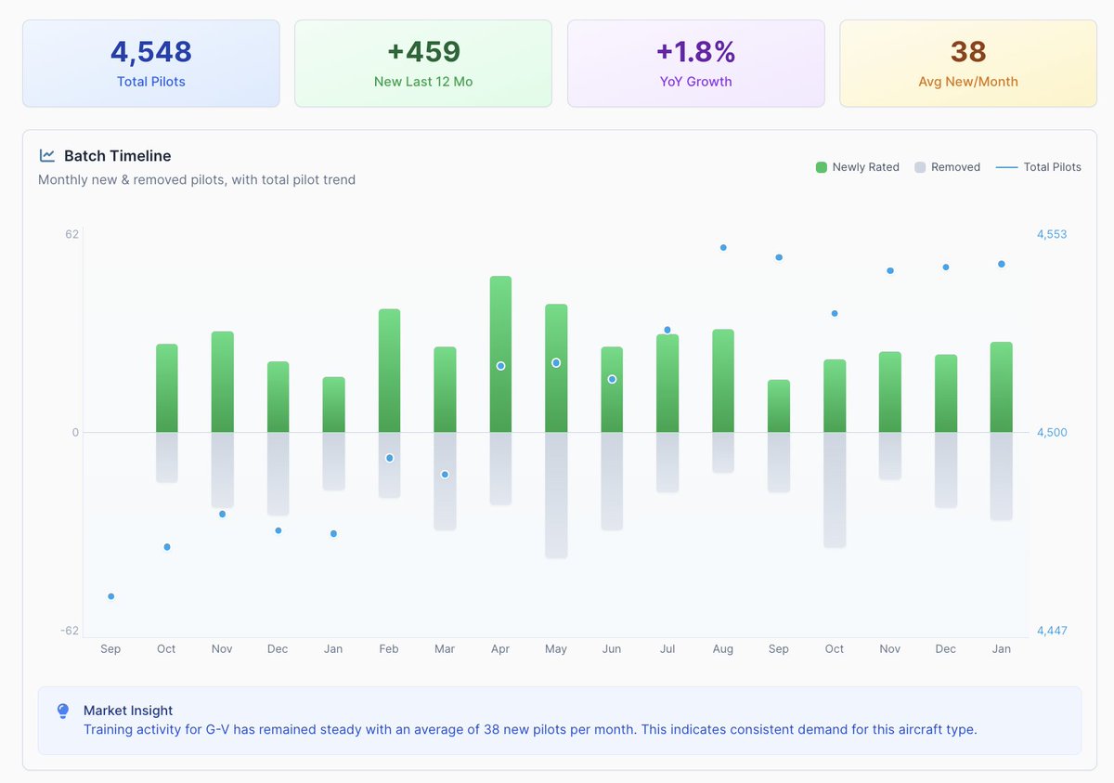The width and height of the screenshot is (1114, 783).
Task: Click the Jun x-axis month label
Action: click(612, 649)
